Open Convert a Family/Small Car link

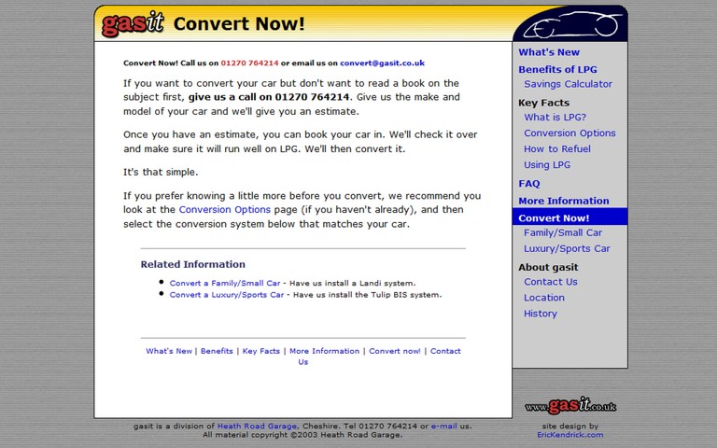pos(224,284)
